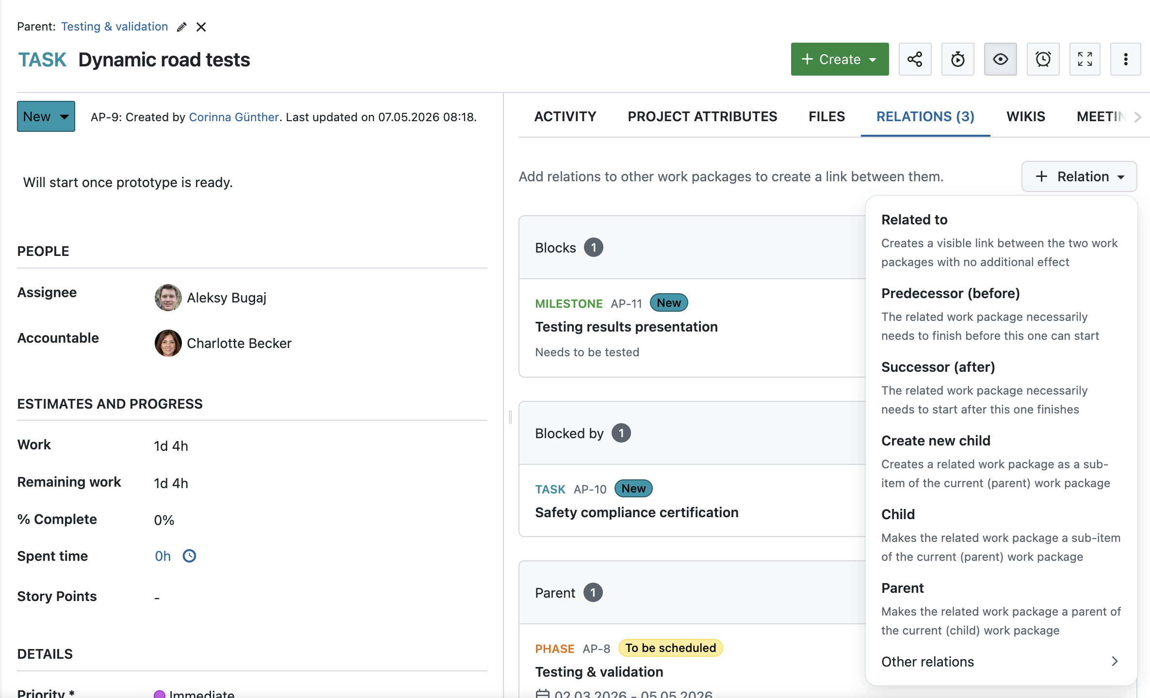Screen dimensions: 1150x698
Task: Click assignee name Aleksy Bugaj
Action: coord(227,298)
